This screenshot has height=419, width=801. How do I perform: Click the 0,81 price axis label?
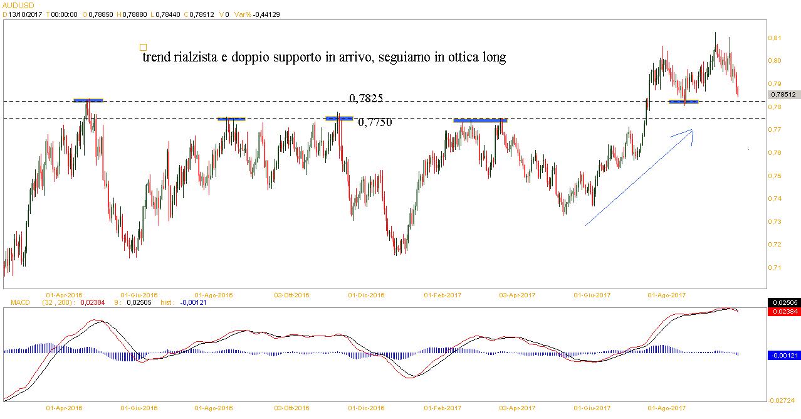(x=775, y=38)
